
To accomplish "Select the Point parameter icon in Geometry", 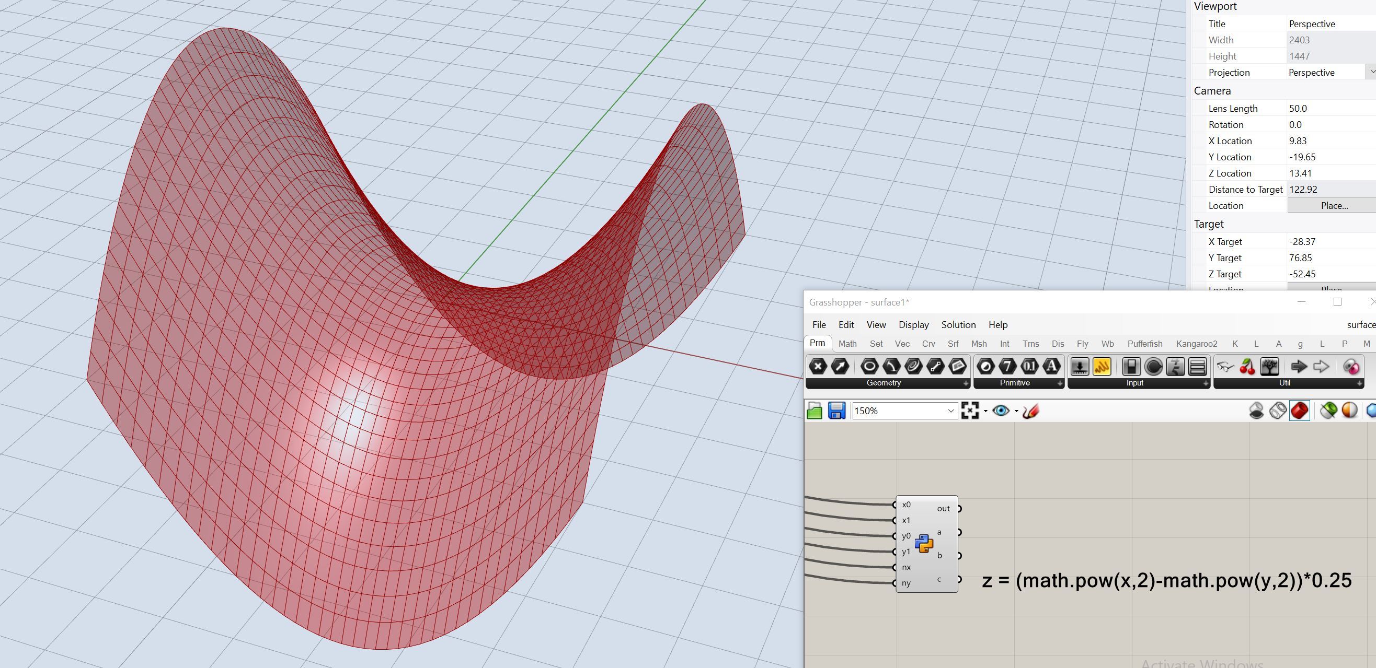I will tap(818, 367).
